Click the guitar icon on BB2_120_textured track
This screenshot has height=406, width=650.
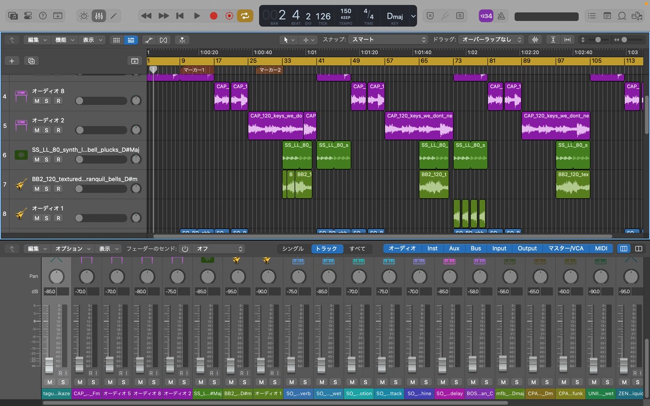point(21,184)
